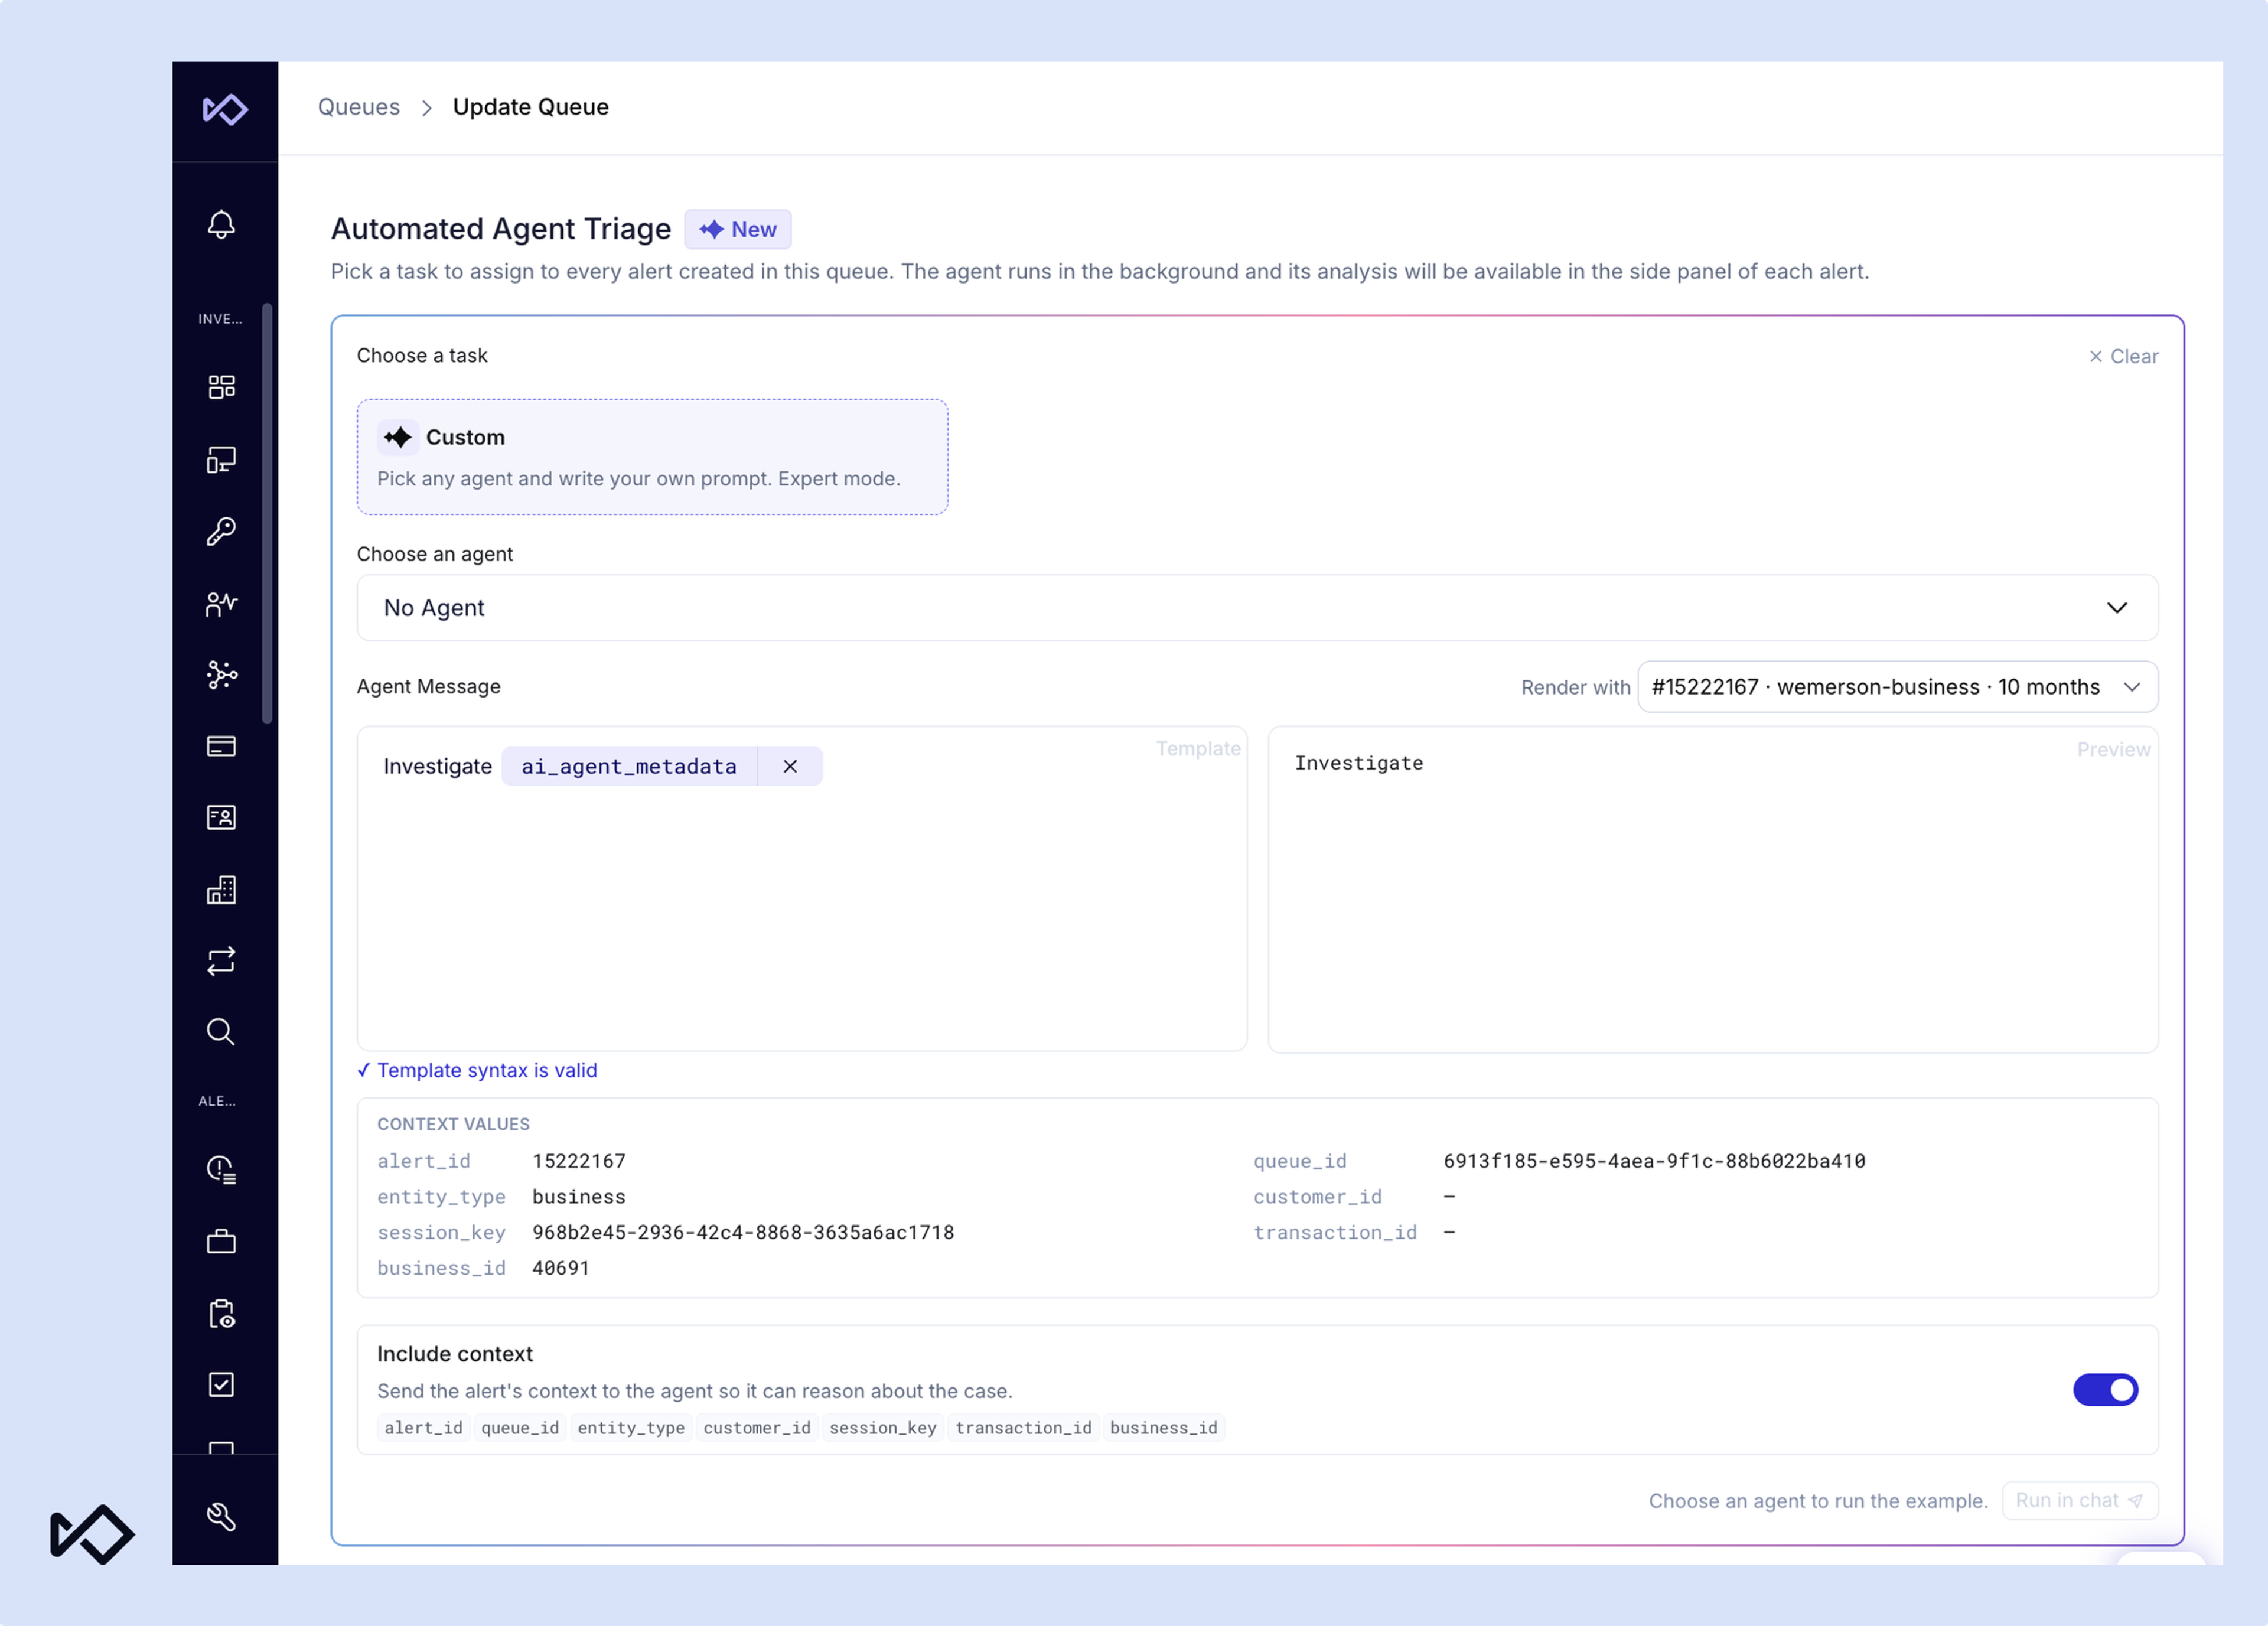Click the sidebar vertical scrollbar
Image resolution: width=2268 pixels, height=1626 pixels.
click(267, 513)
